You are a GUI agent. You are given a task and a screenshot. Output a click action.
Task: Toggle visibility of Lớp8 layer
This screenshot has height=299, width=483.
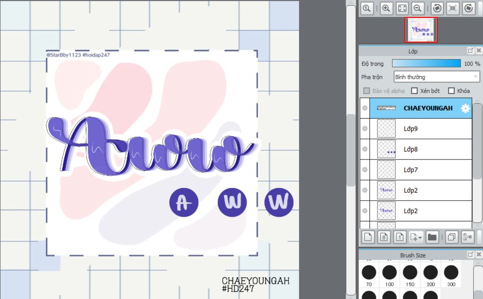click(365, 149)
